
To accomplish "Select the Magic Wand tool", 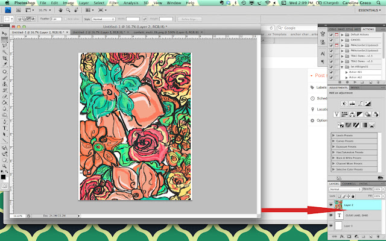I will point(4,52).
